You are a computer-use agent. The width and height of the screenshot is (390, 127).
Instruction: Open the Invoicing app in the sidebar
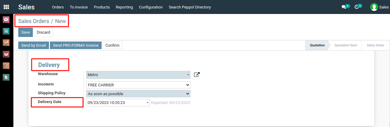(x=6, y=66)
